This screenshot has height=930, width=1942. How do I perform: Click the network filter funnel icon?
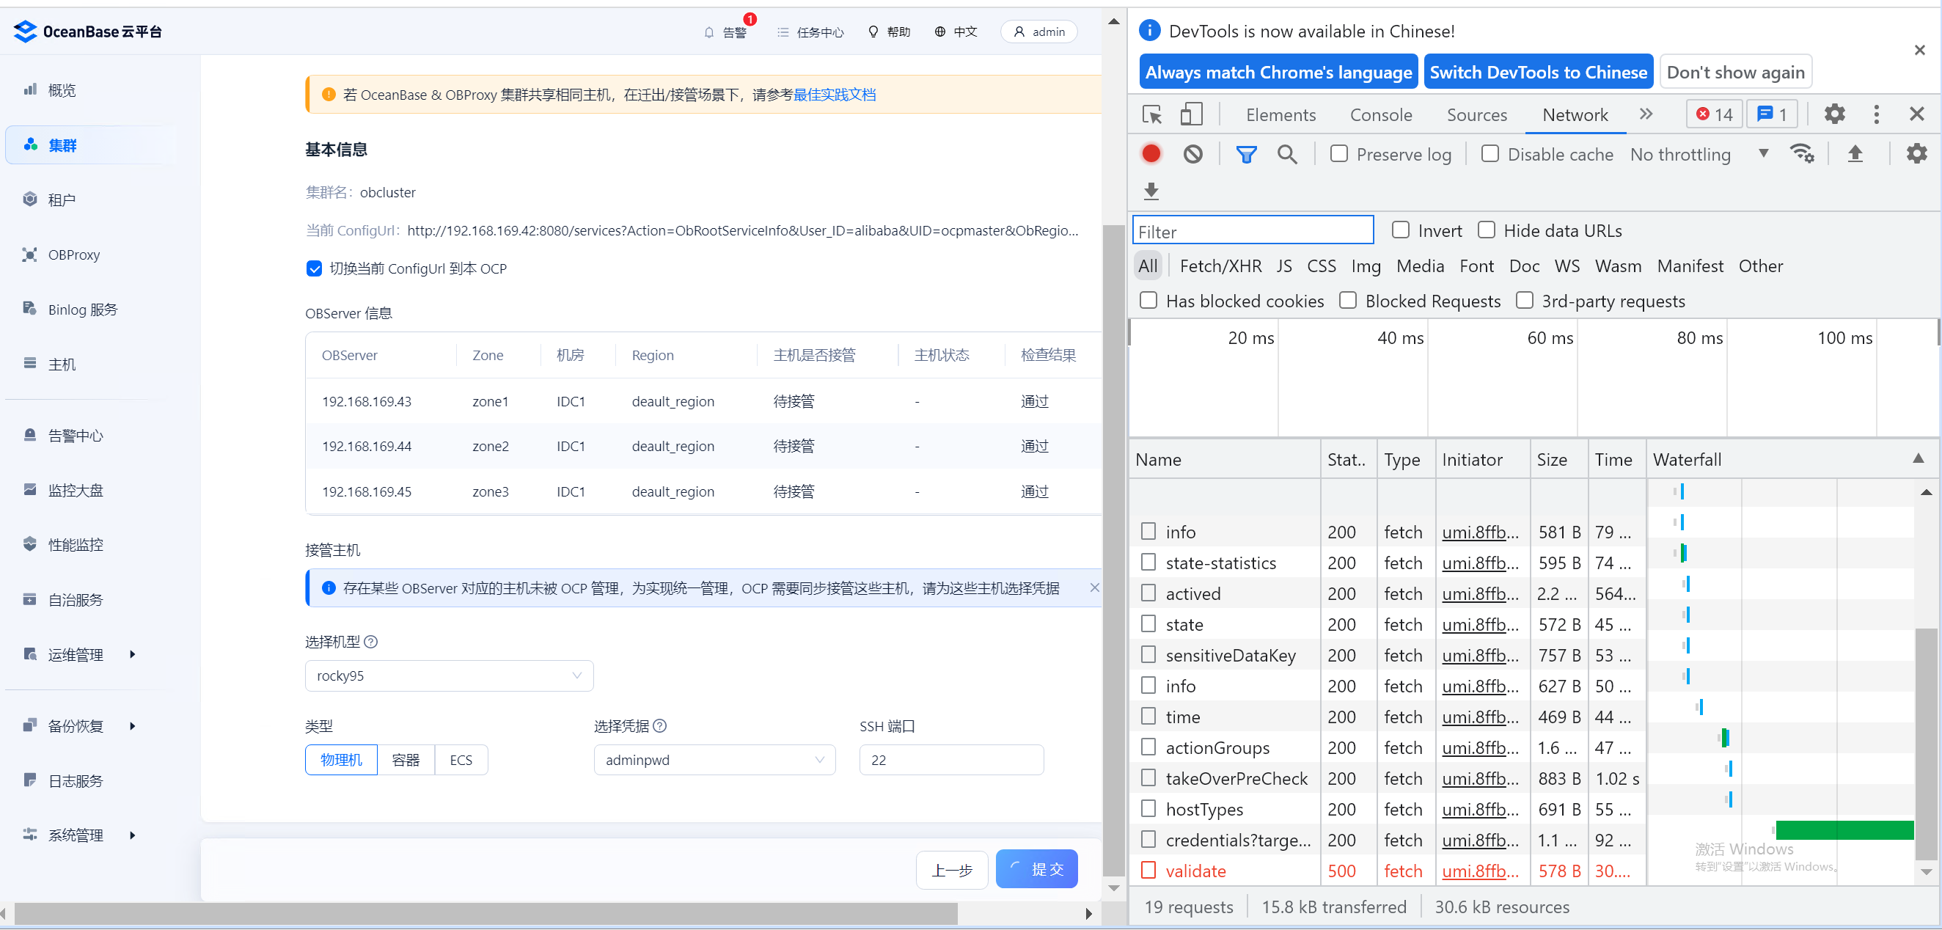click(1246, 154)
